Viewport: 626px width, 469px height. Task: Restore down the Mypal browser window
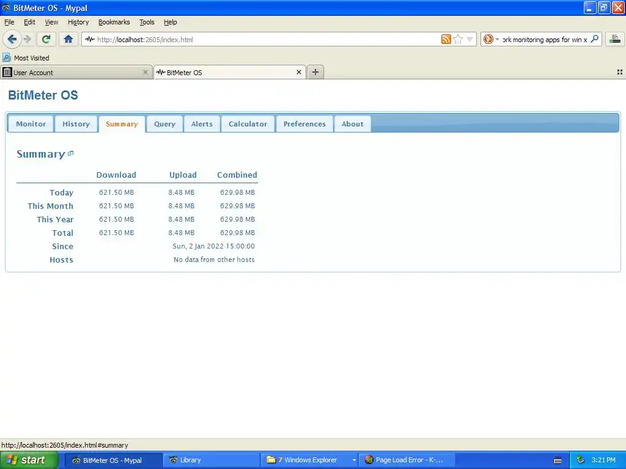(x=603, y=7)
